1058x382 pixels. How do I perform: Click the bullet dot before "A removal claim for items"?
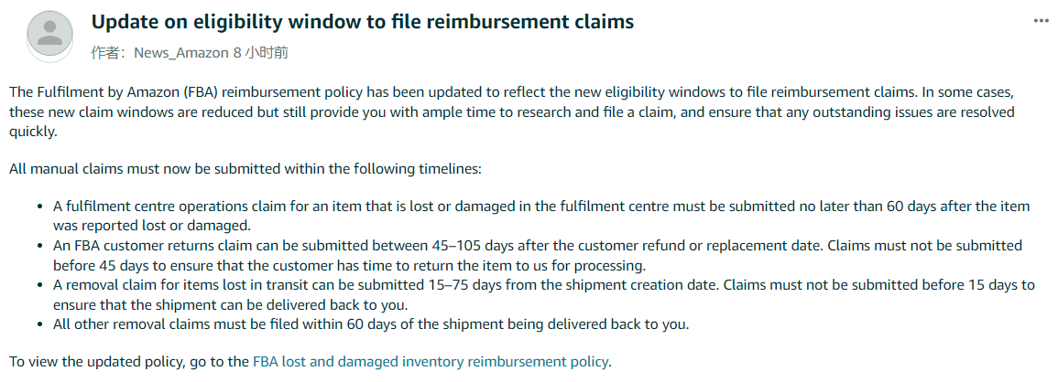(x=34, y=286)
